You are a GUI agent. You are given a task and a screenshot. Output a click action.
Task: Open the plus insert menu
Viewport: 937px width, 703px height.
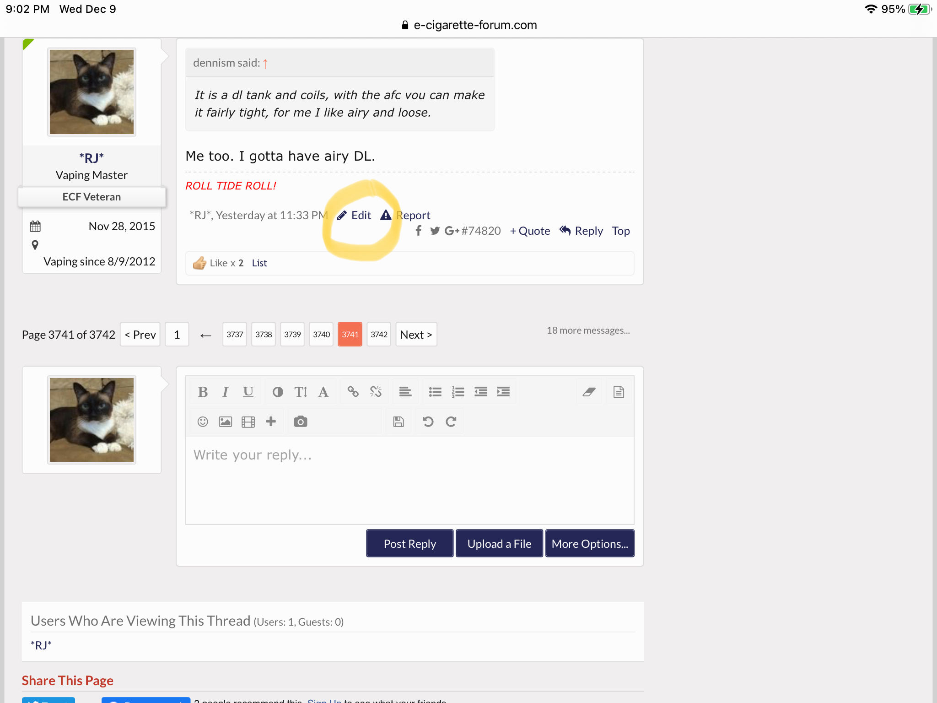click(x=271, y=422)
